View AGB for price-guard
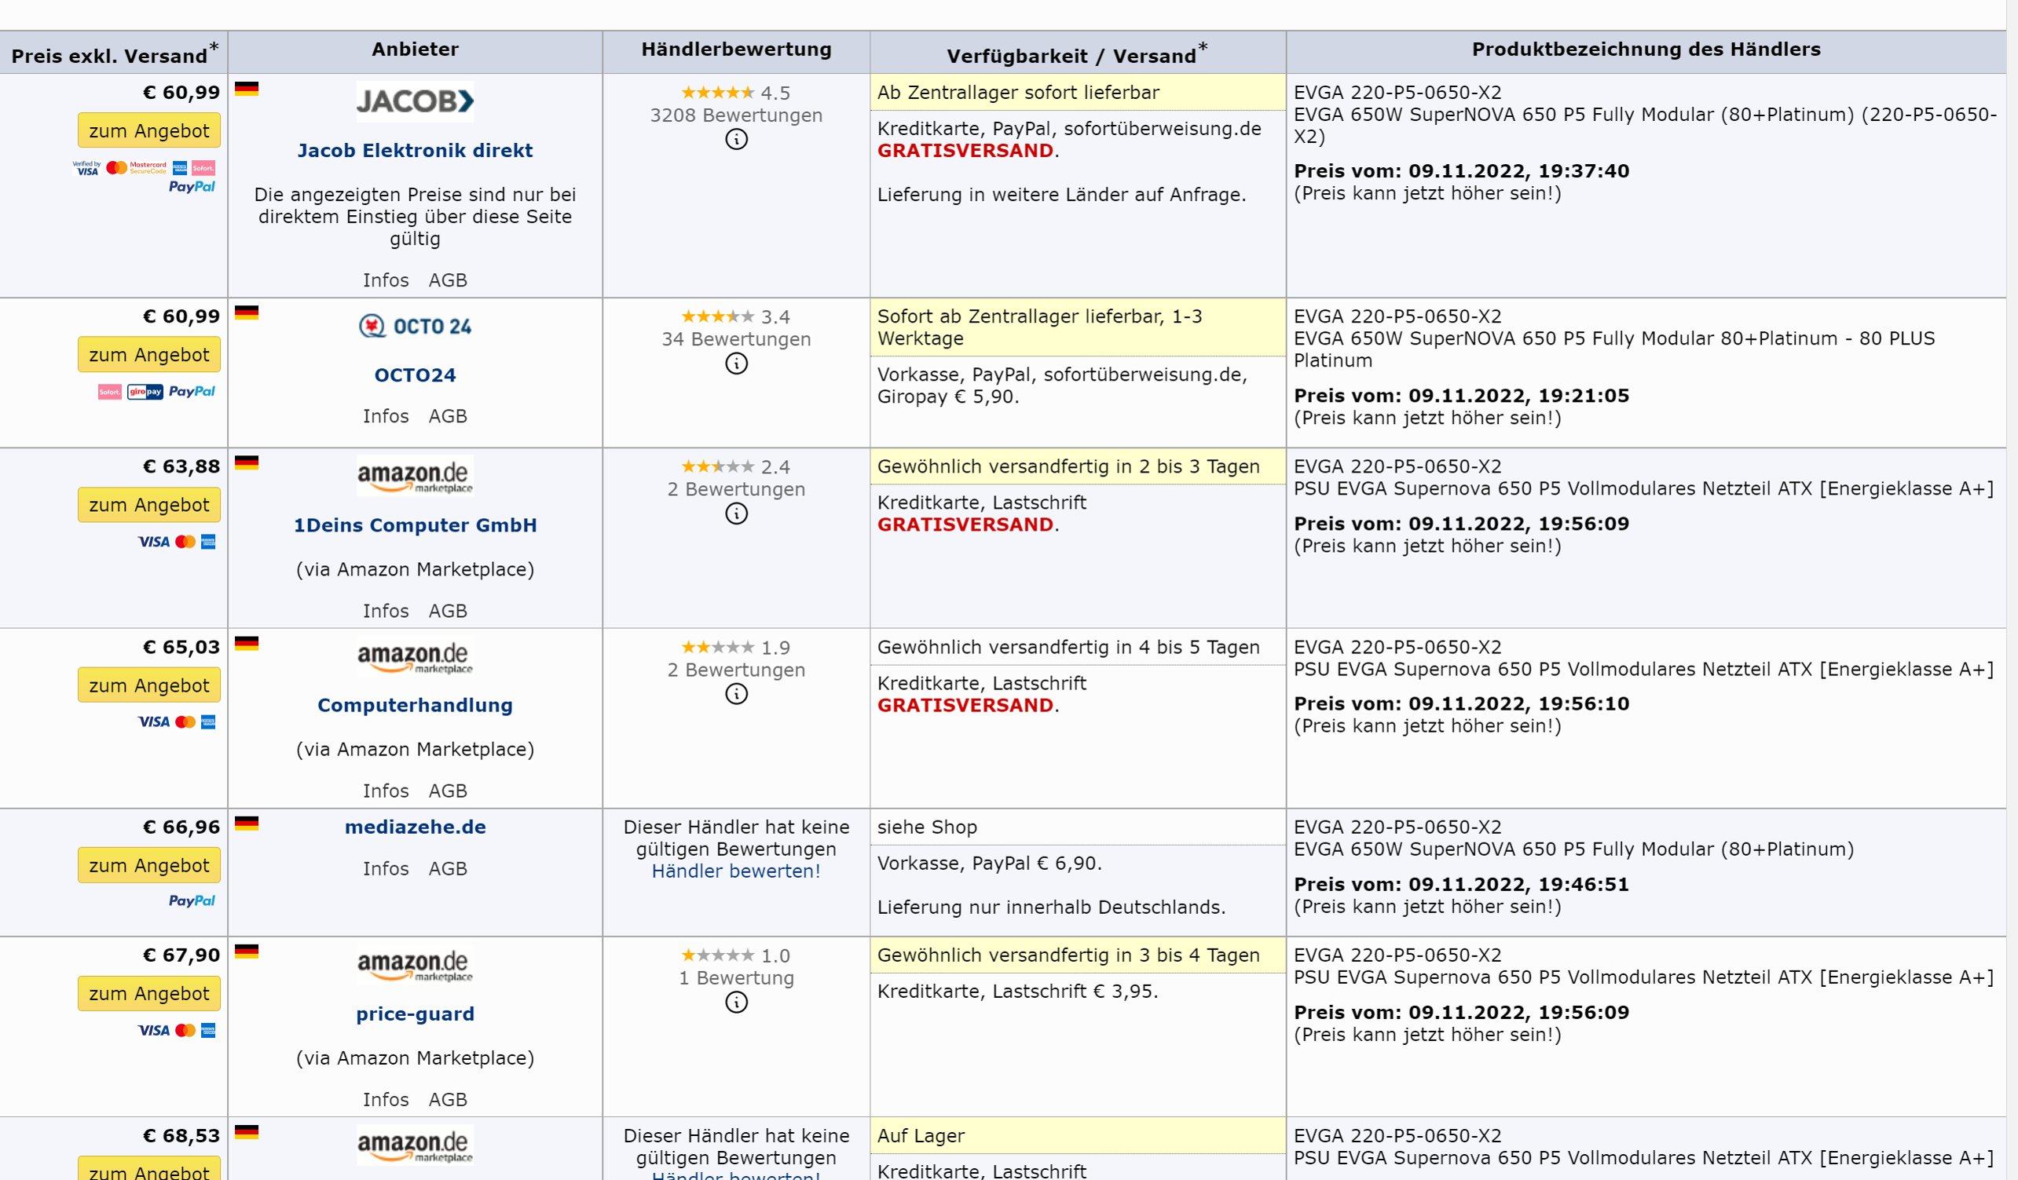The width and height of the screenshot is (2018, 1180). click(448, 1100)
